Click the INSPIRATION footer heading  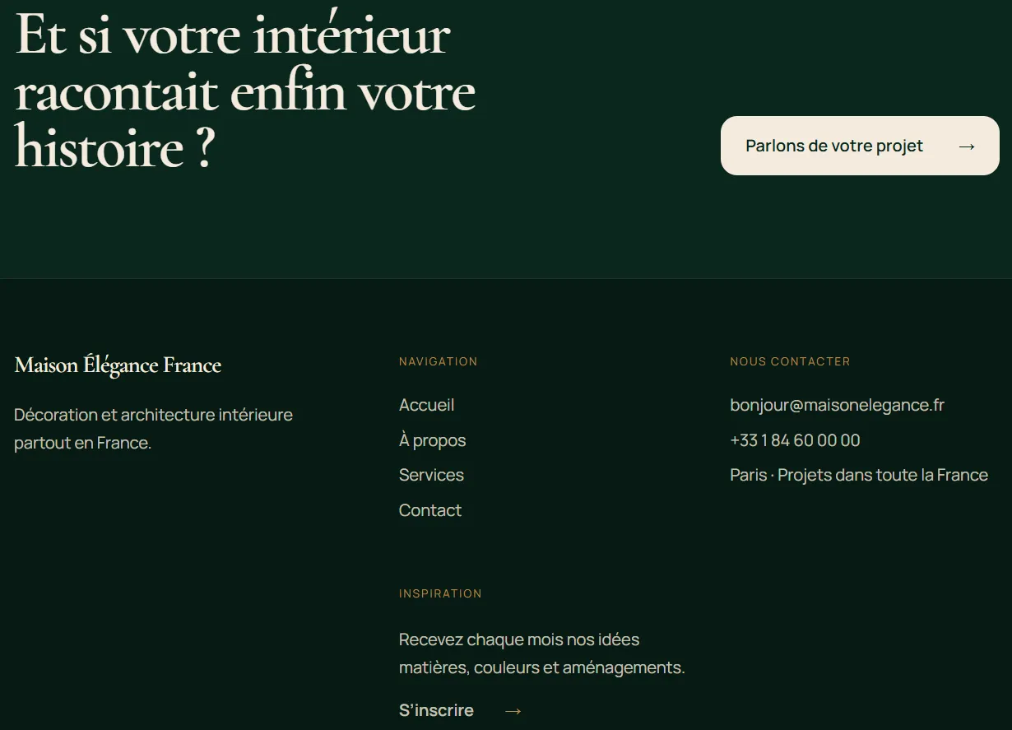pos(440,593)
